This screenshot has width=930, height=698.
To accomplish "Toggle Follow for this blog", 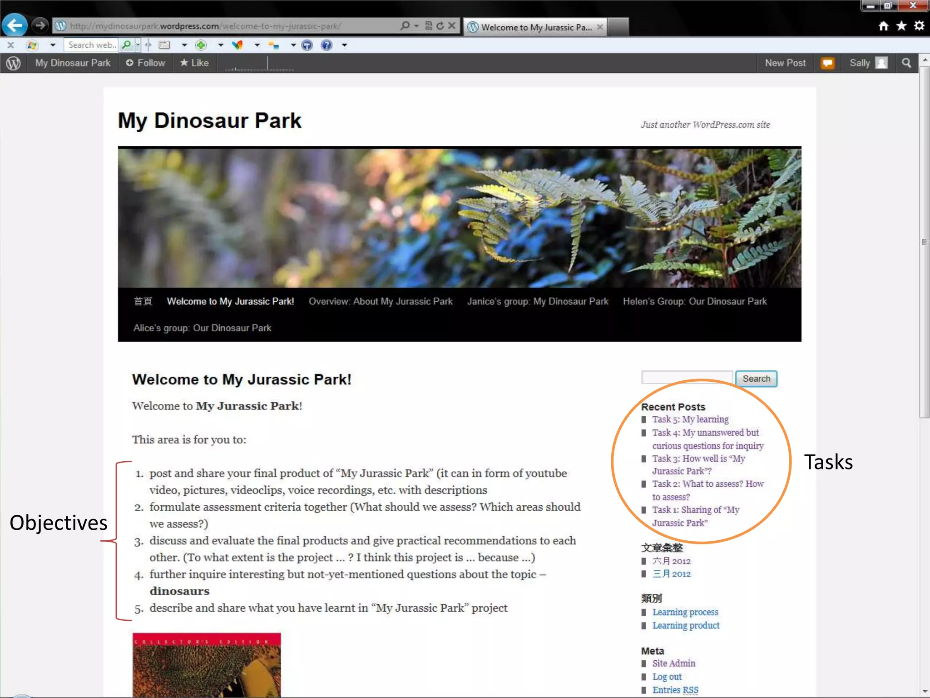I will tap(145, 63).
